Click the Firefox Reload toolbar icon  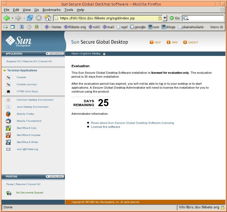pos(30,18)
